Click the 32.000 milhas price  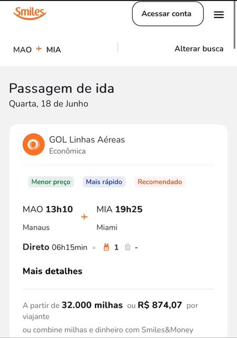[92, 305]
